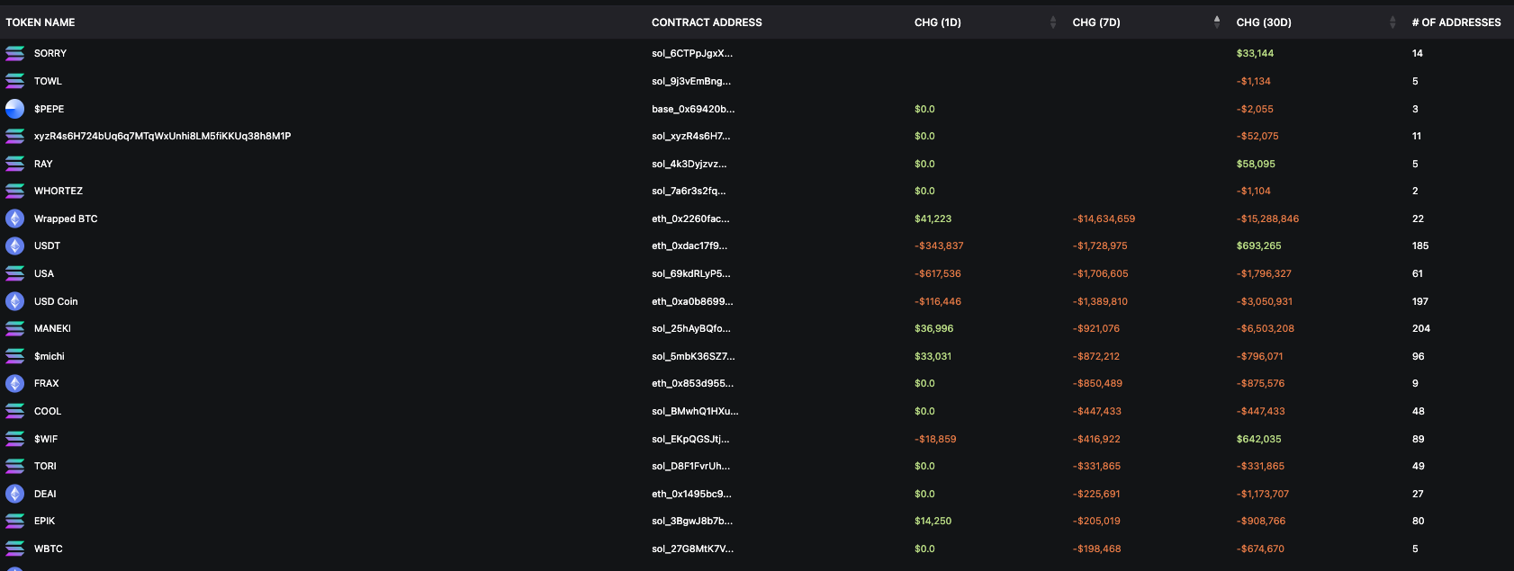Select contract address base_0x69420b...
Screen dimensions: 1514x571
[x=693, y=109]
